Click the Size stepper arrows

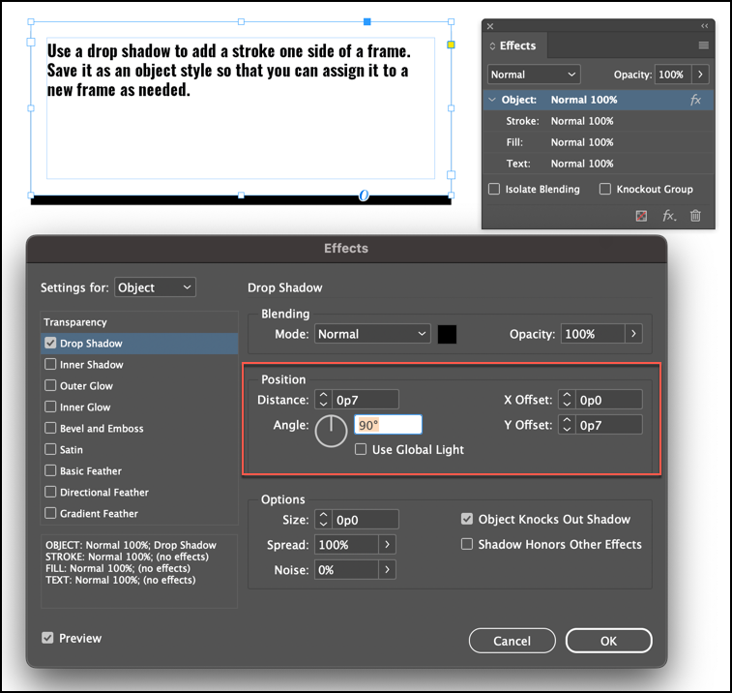[x=323, y=520]
